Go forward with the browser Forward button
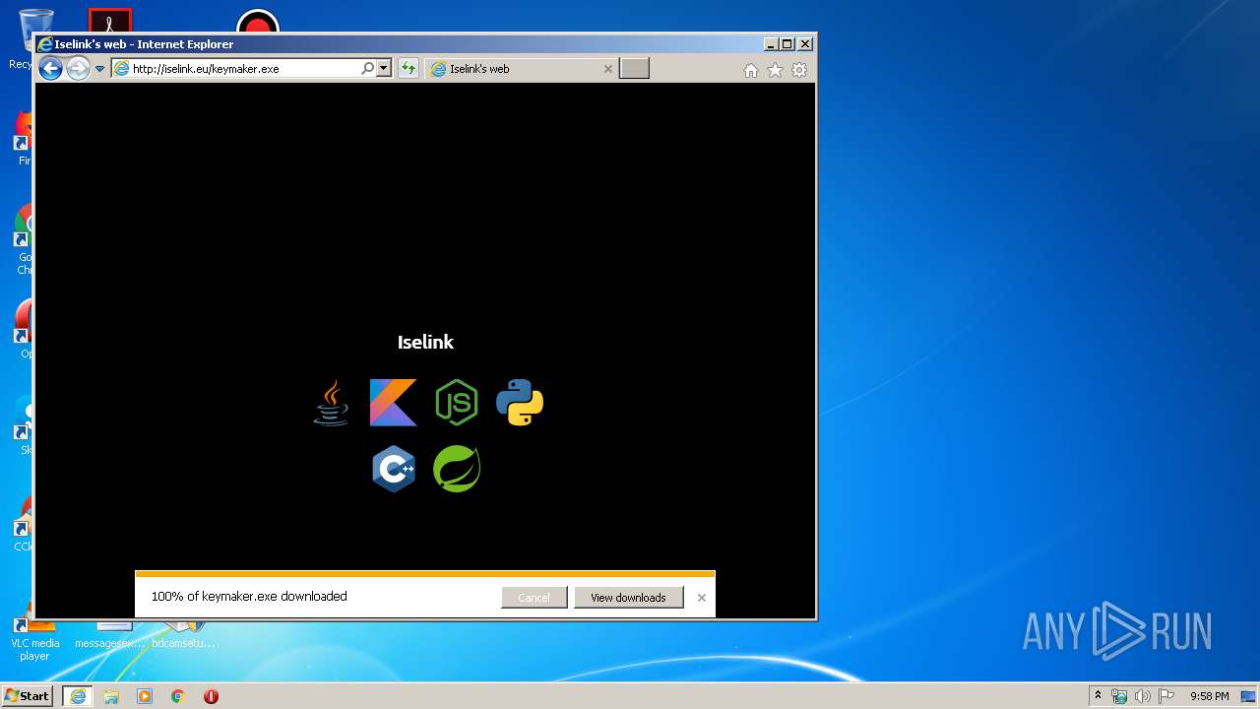 78,69
